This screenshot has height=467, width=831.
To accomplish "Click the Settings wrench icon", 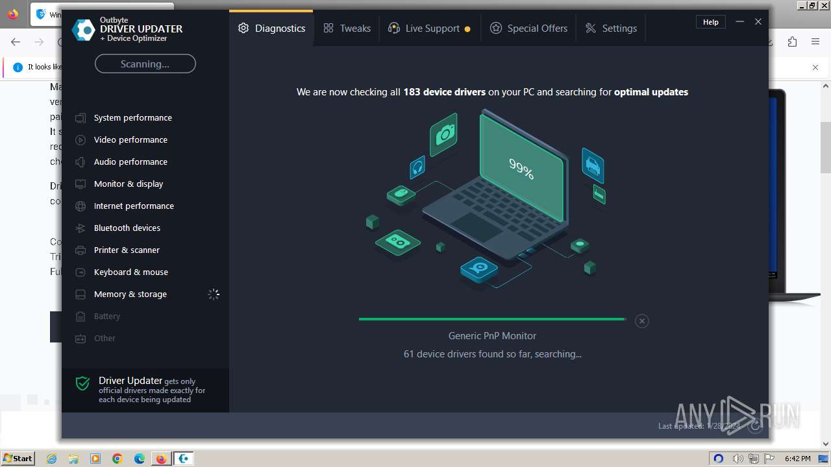I will coord(591,29).
